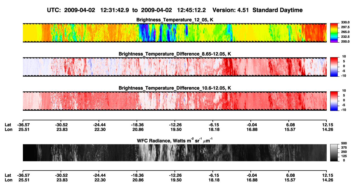363x186 pixels.
Task: Click the end time "12:45:12.2" in header
Action: coord(192,10)
